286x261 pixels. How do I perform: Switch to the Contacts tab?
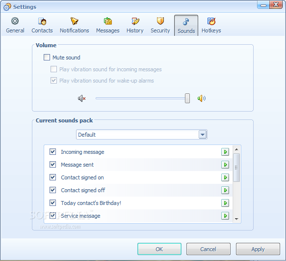click(42, 26)
